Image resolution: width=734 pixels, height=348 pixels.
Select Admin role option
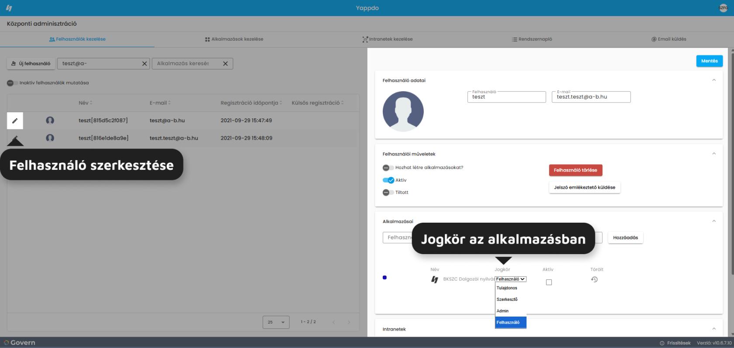click(x=511, y=311)
